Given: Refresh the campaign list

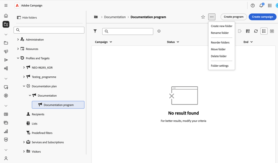Looking at the screenshot, I should 256,31.
